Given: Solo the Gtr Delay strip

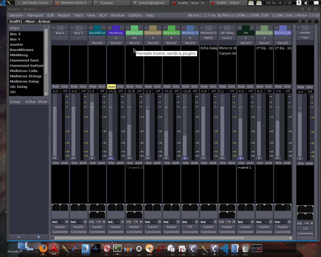Looking at the screenshot, I should click(231, 87).
